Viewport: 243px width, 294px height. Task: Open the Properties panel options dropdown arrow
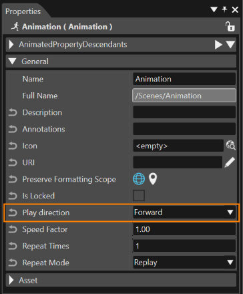[214, 9]
